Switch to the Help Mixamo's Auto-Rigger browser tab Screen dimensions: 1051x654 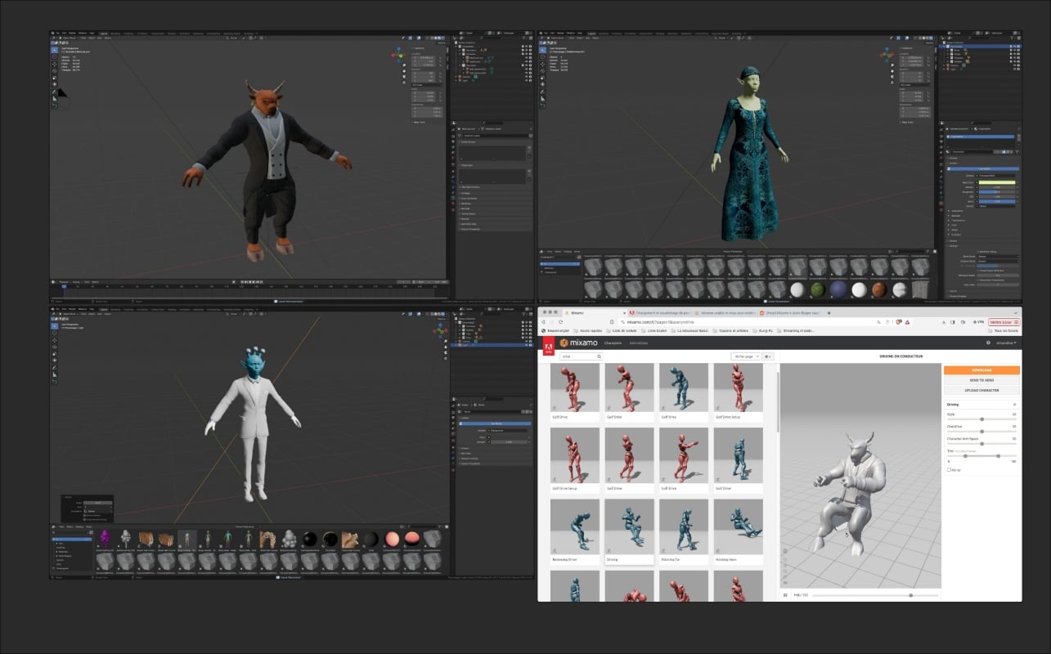coord(790,312)
